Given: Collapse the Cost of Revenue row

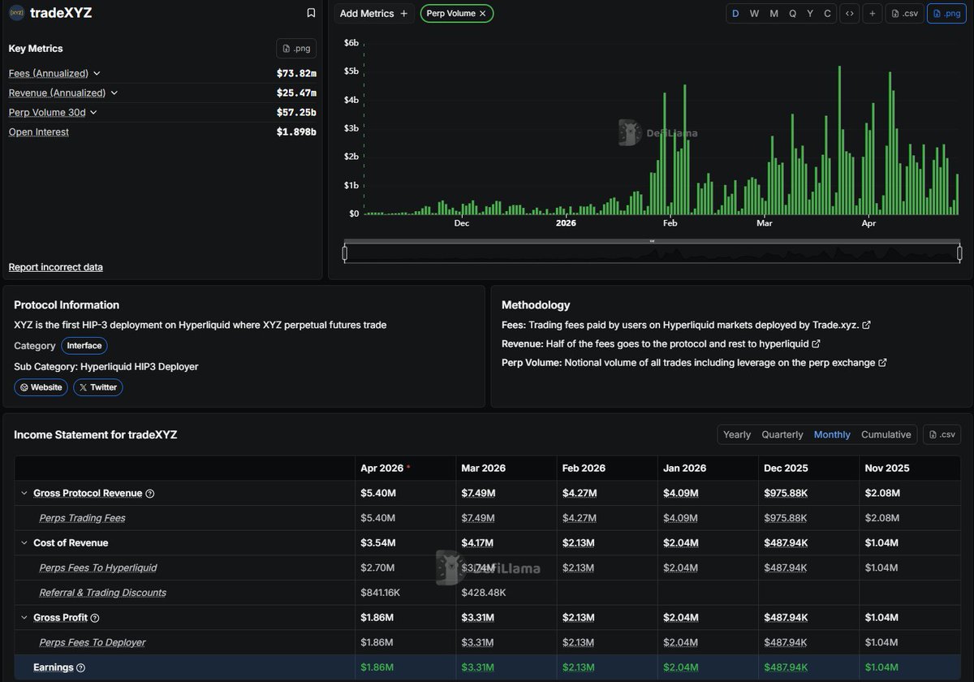Looking at the screenshot, I should (24, 543).
